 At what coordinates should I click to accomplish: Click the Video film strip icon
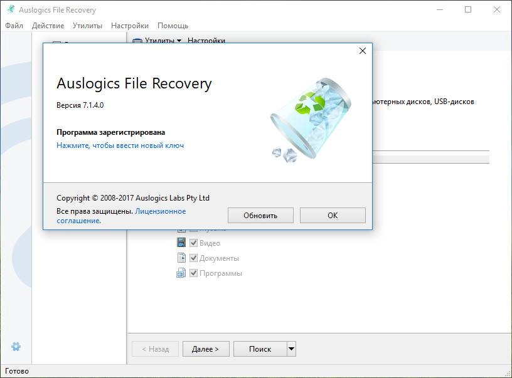pyautogui.click(x=181, y=243)
